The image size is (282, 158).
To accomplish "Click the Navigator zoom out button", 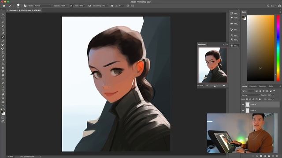I will 207,86.
